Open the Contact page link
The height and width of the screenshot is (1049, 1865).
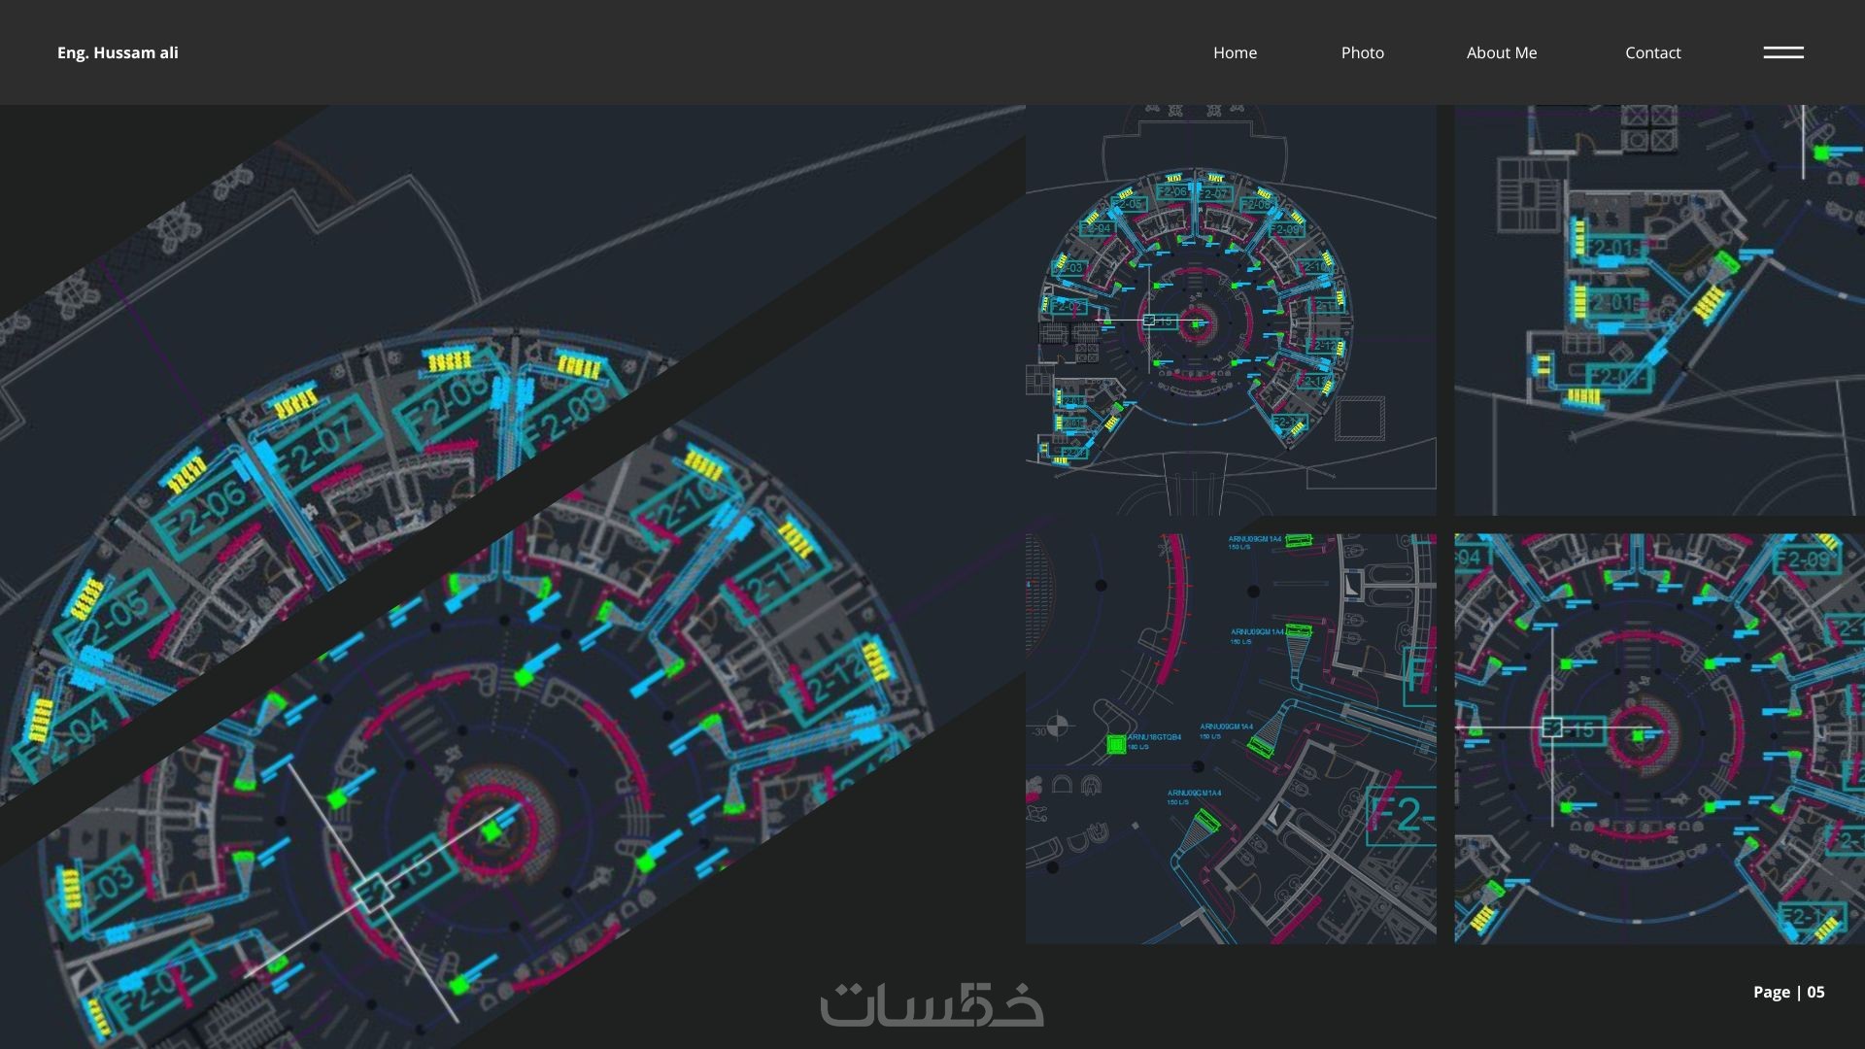pos(1652,52)
